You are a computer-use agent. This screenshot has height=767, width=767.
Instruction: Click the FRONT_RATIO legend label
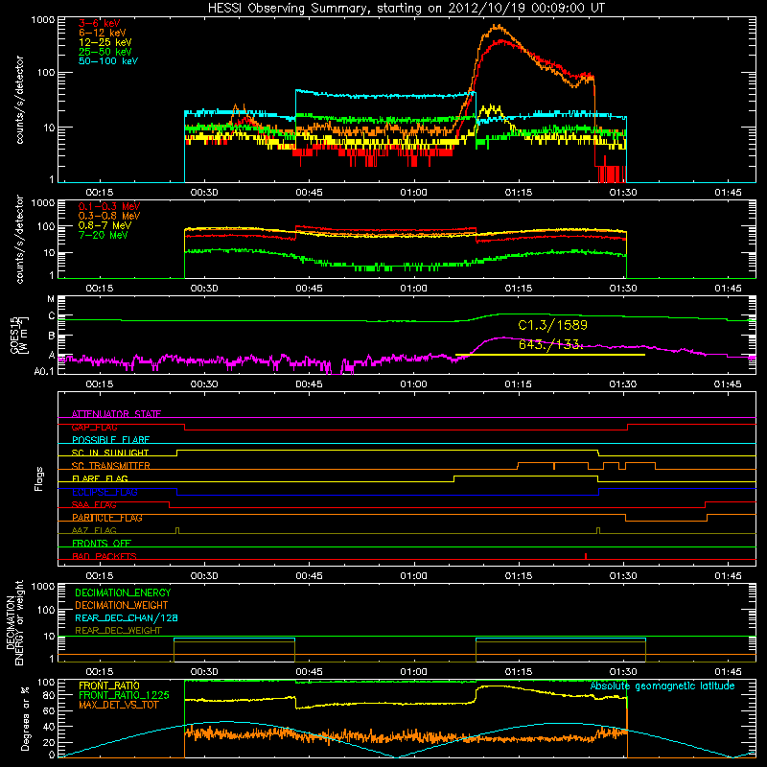(109, 686)
